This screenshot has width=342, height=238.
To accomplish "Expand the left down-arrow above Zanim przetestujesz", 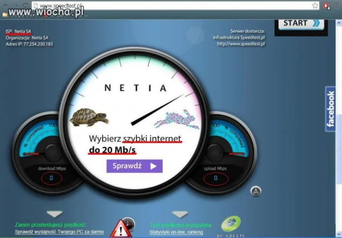I will [x=54, y=214].
